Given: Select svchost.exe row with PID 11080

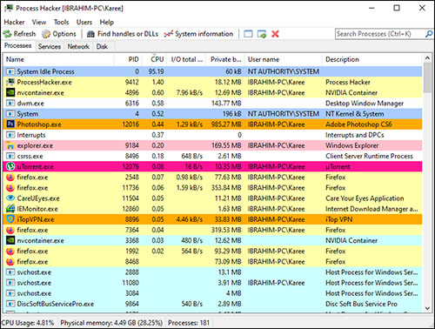Looking at the screenshot, I should pyautogui.click(x=212, y=283).
